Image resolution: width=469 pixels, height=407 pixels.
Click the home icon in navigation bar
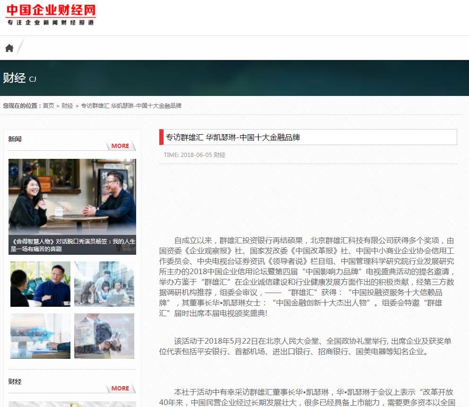point(9,48)
